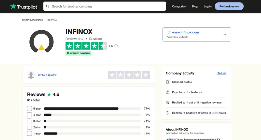This screenshot has width=261, height=140.
Task: Click the replied reviews chat icon
Action: [167, 102]
